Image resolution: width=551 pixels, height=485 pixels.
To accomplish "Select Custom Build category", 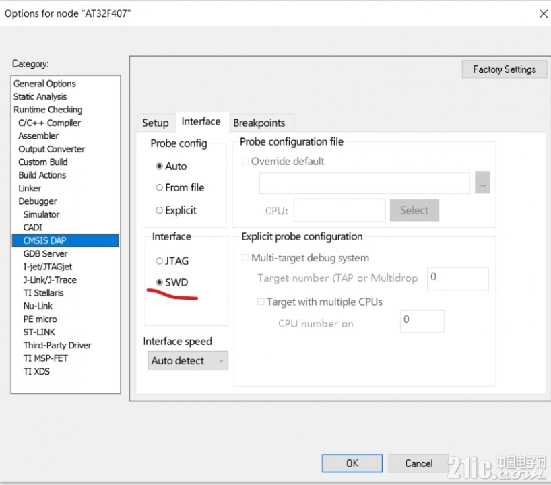I will (43, 162).
